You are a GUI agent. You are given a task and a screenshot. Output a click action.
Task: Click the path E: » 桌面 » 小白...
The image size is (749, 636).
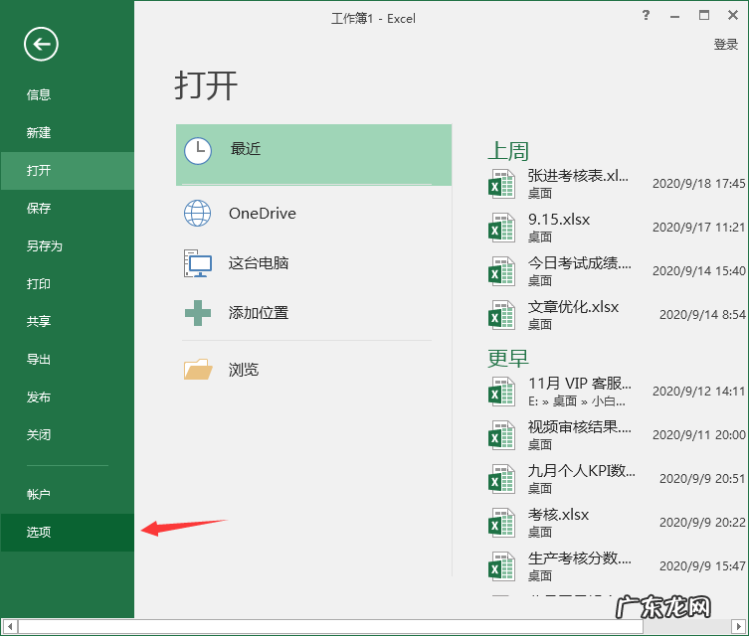tap(577, 401)
